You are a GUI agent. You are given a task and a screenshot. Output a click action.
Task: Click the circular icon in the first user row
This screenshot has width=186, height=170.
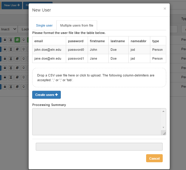coord(24,40)
